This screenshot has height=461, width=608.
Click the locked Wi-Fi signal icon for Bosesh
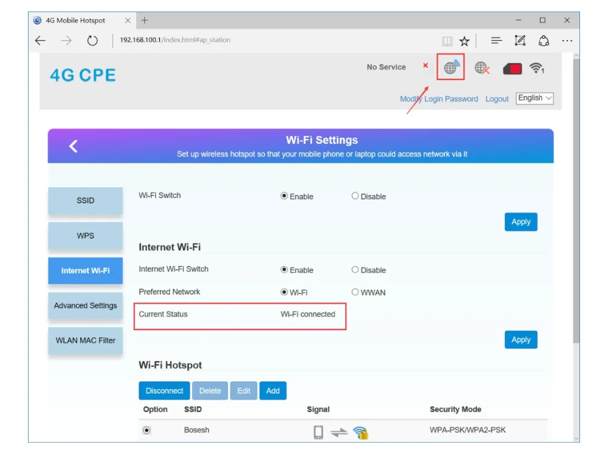tap(361, 432)
